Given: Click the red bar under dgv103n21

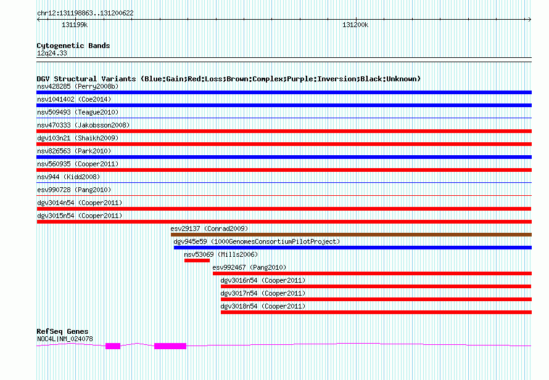Looking at the screenshot, I should pos(284,144).
